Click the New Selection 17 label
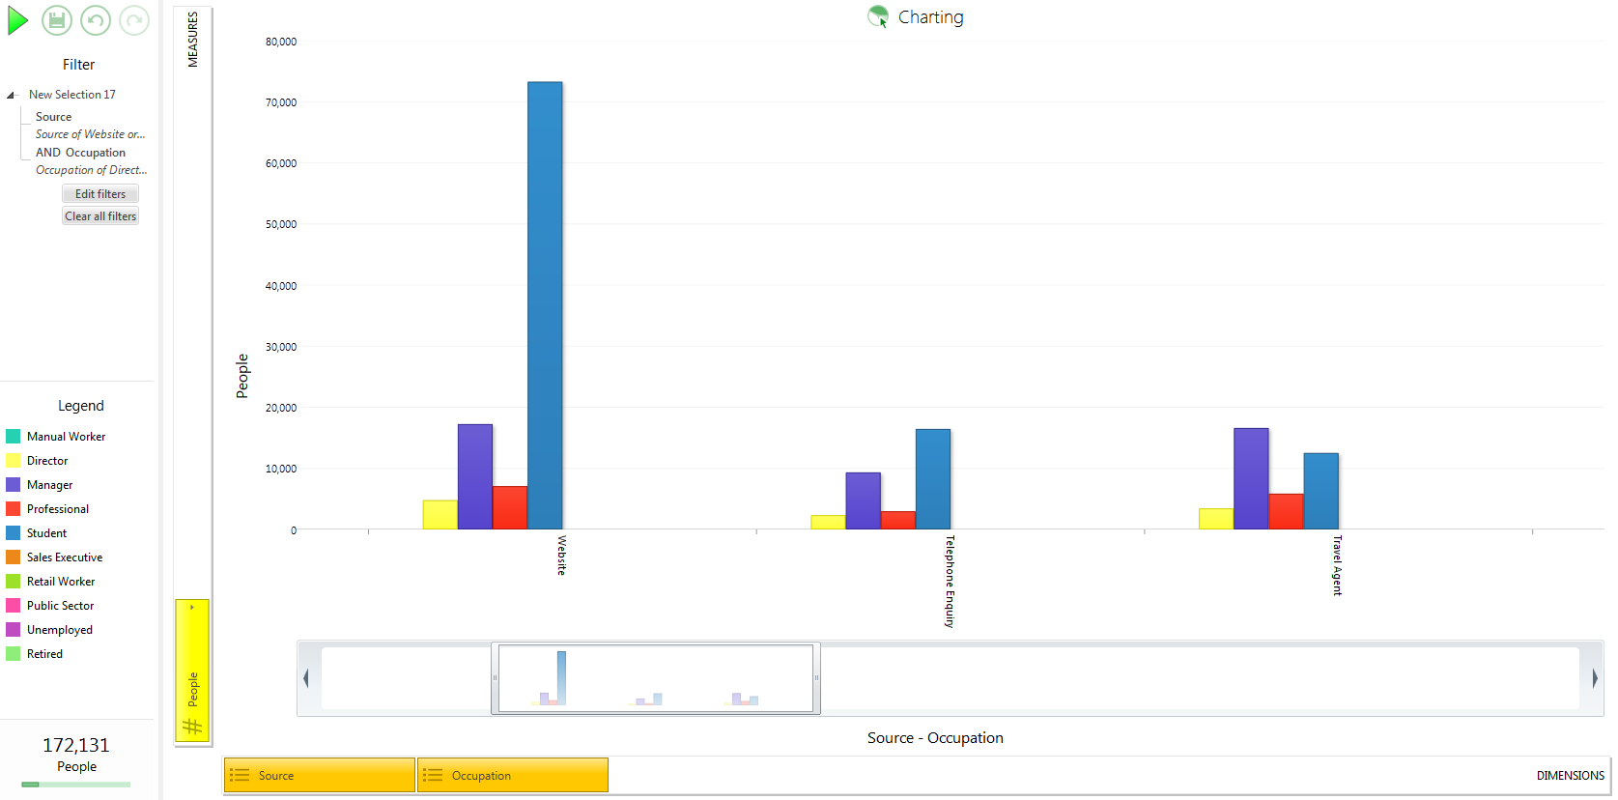The image size is (1618, 800). (72, 95)
